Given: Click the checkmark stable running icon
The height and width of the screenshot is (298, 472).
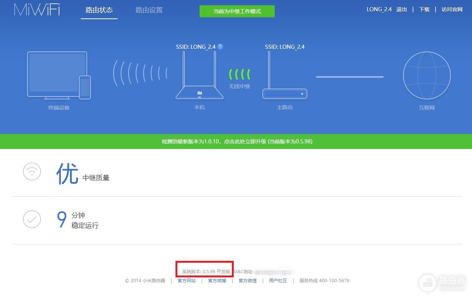Looking at the screenshot, I should point(32,219).
